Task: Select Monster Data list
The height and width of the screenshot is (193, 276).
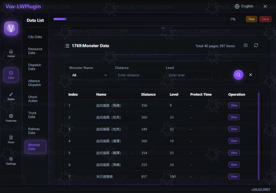Action: pyautogui.click(x=35, y=147)
